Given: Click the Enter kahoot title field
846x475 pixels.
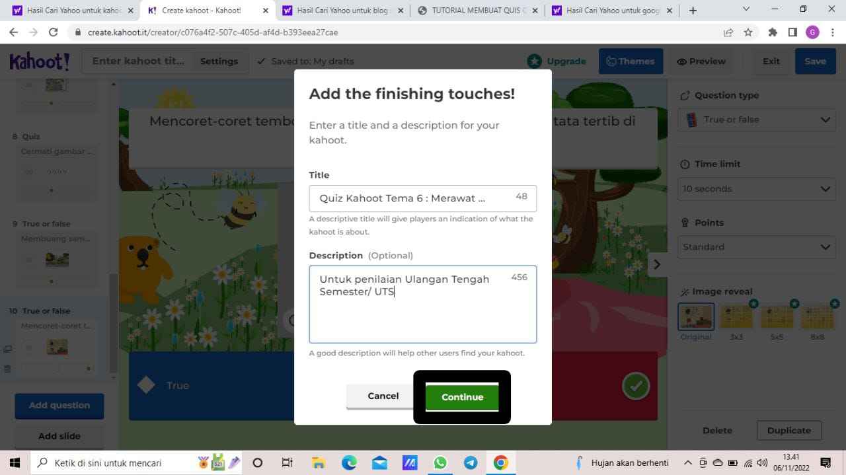Looking at the screenshot, I should click(x=138, y=61).
